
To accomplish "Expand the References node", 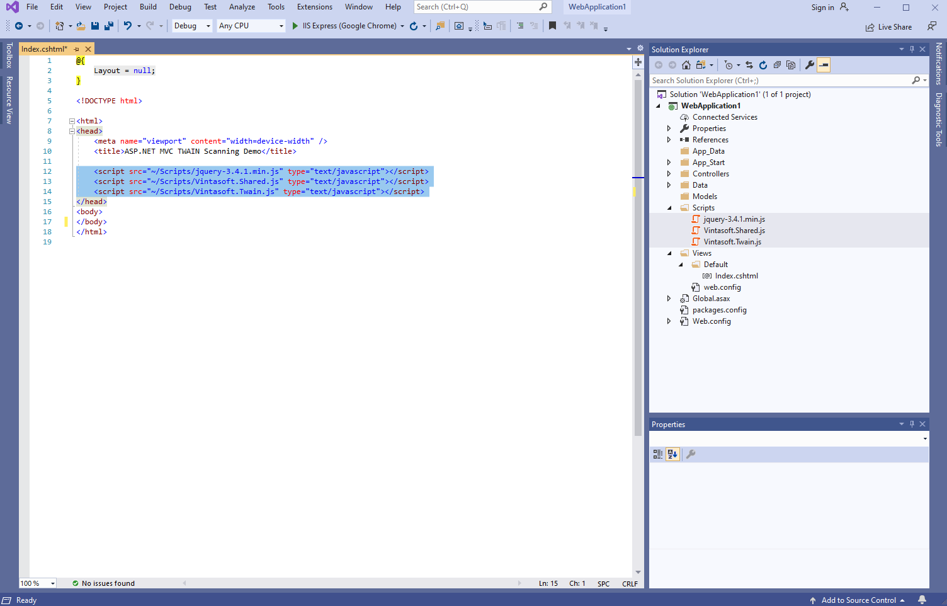I will click(669, 140).
